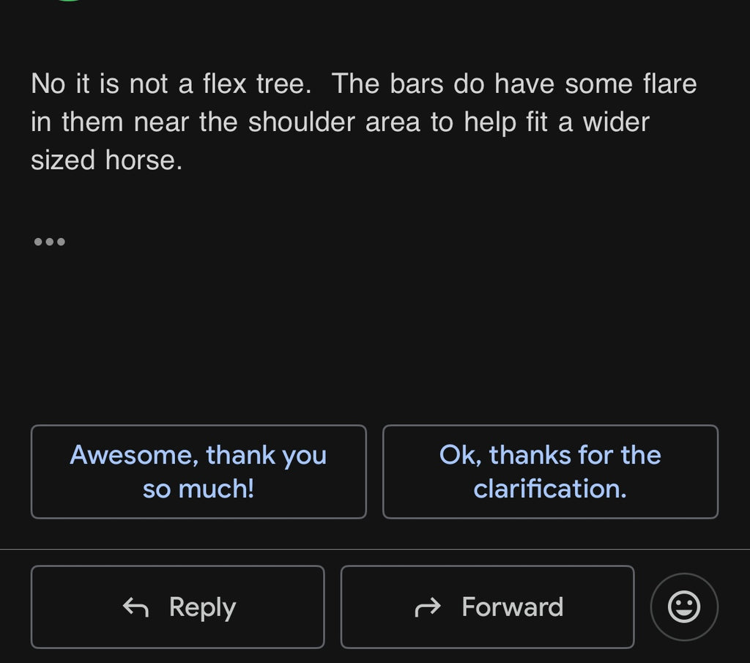The image size is (750, 663).
Task: Tap the line "in them near the shoulder area"
Action: 340,122
